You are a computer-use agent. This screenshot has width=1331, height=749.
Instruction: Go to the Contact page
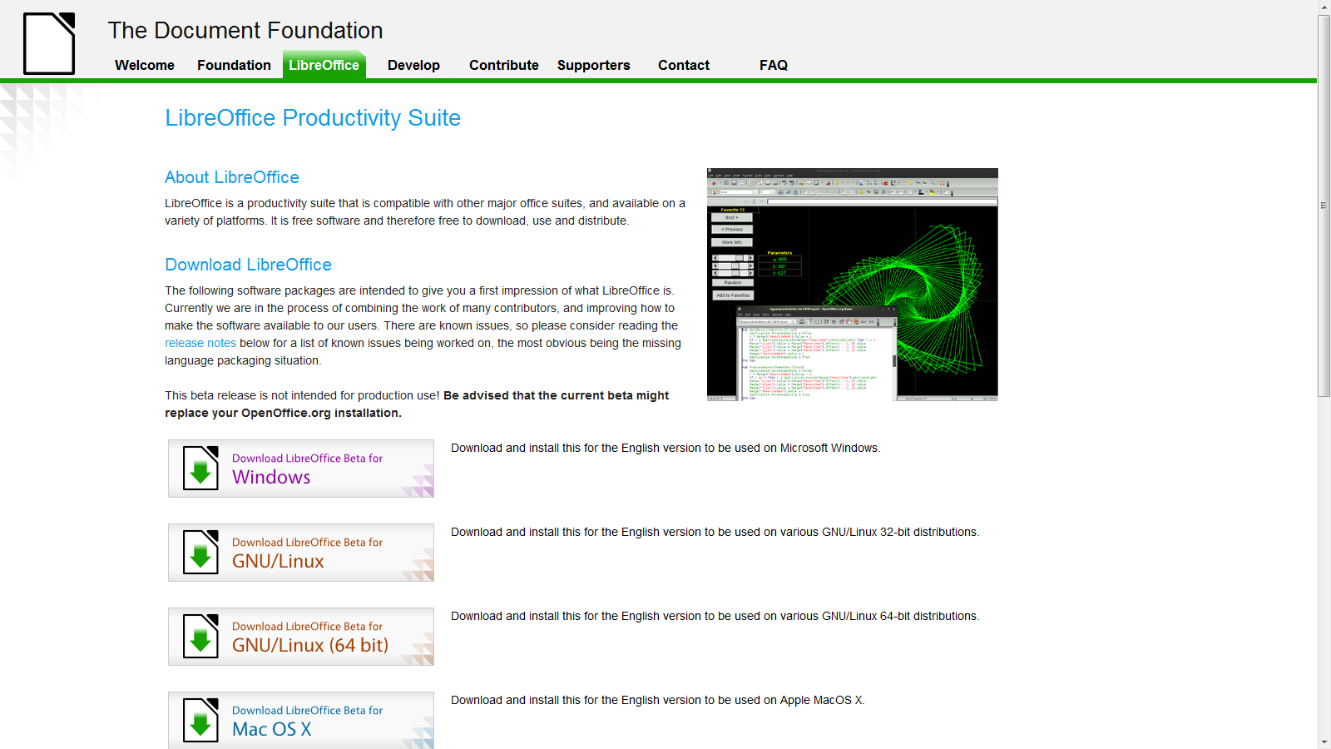click(x=683, y=65)
